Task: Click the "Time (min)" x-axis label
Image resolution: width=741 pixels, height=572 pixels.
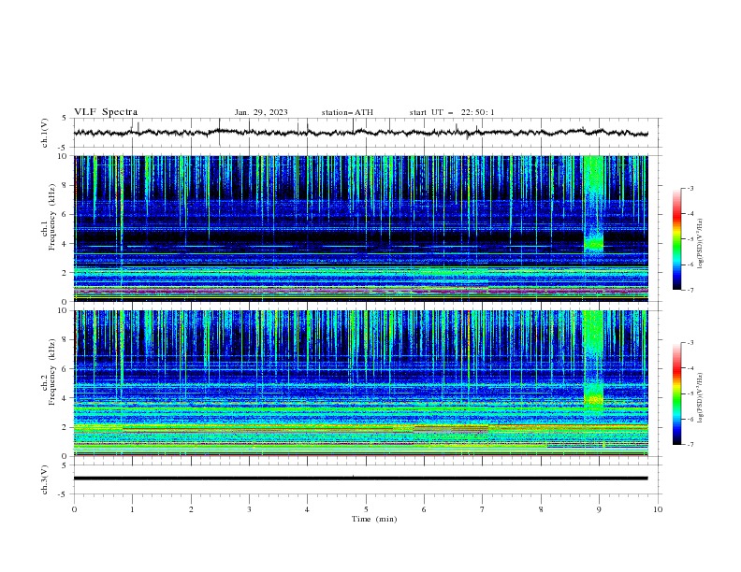Action: point(374,519)
